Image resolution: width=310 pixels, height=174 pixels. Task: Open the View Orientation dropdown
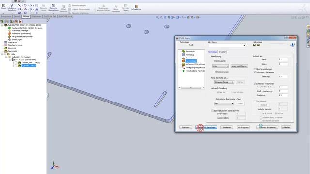click(x=173, y=17)
